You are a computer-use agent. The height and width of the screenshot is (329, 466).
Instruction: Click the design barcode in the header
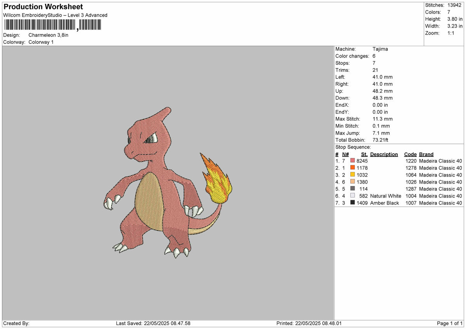[52, 25]
